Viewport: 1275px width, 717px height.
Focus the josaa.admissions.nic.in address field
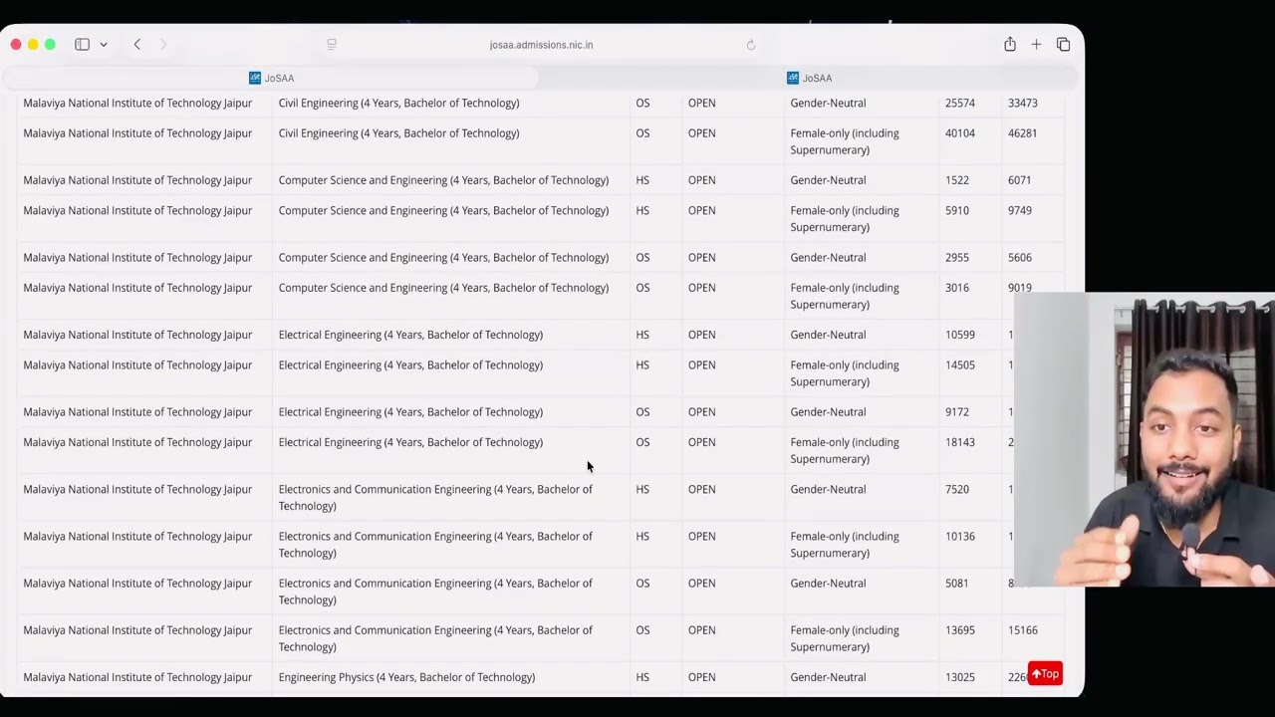point(541,45)
